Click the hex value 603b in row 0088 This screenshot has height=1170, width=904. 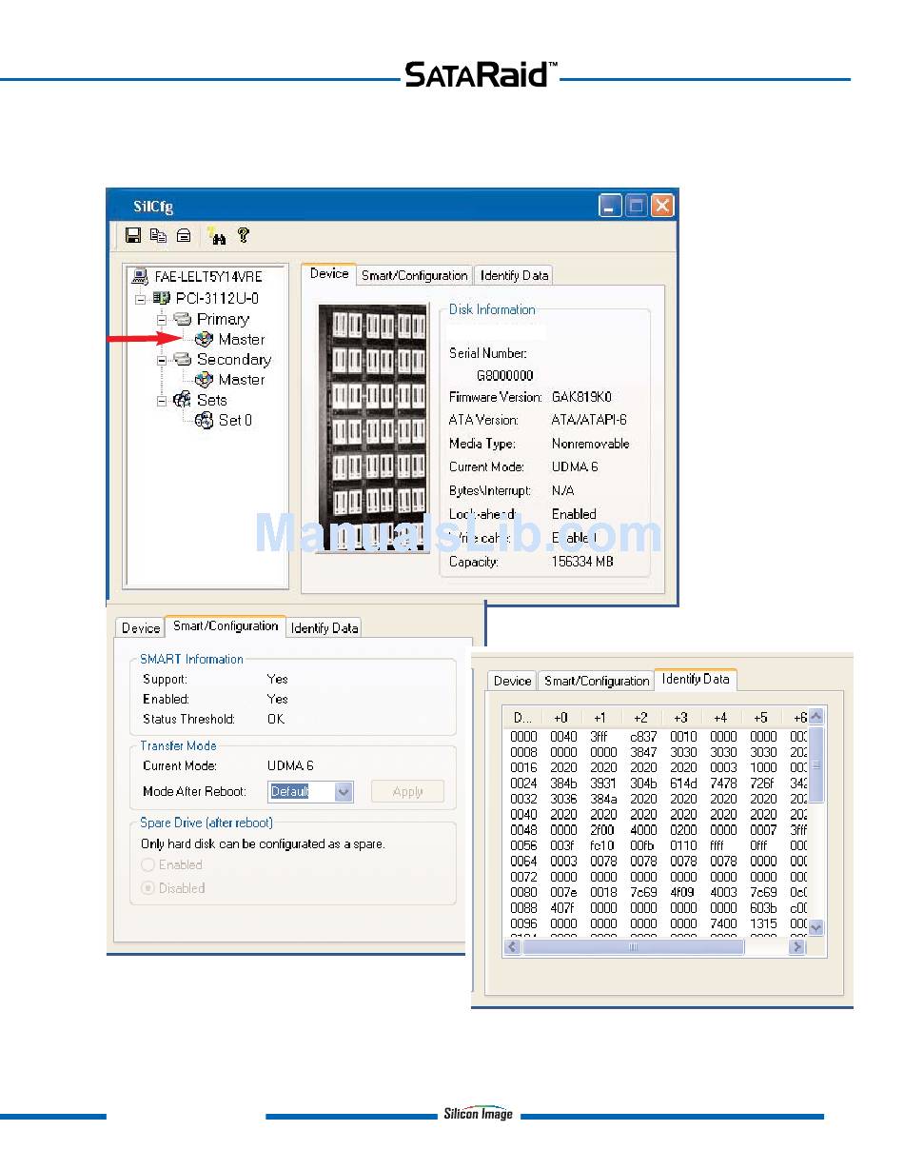point(763,908)
